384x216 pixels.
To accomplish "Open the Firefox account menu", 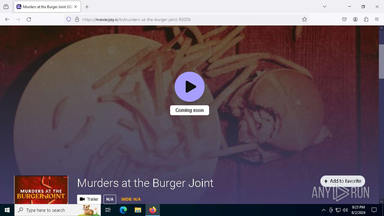I will tap(355, 19).
